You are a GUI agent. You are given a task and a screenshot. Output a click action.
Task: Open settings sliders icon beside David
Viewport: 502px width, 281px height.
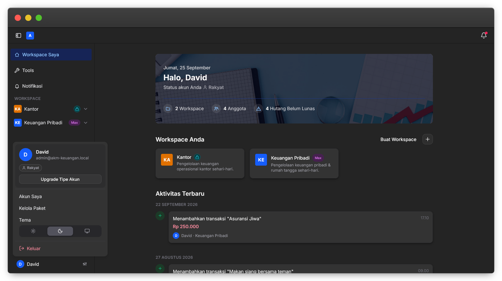(85, 264)
